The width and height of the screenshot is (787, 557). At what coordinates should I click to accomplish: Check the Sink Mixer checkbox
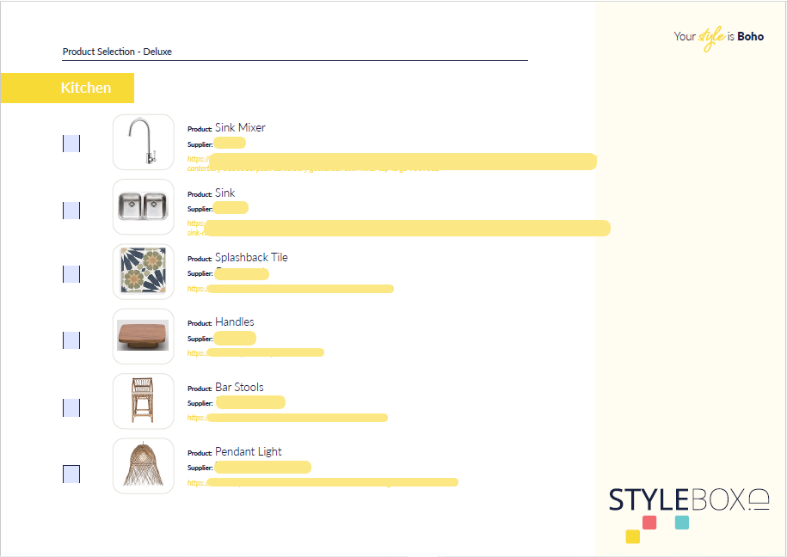71,144
